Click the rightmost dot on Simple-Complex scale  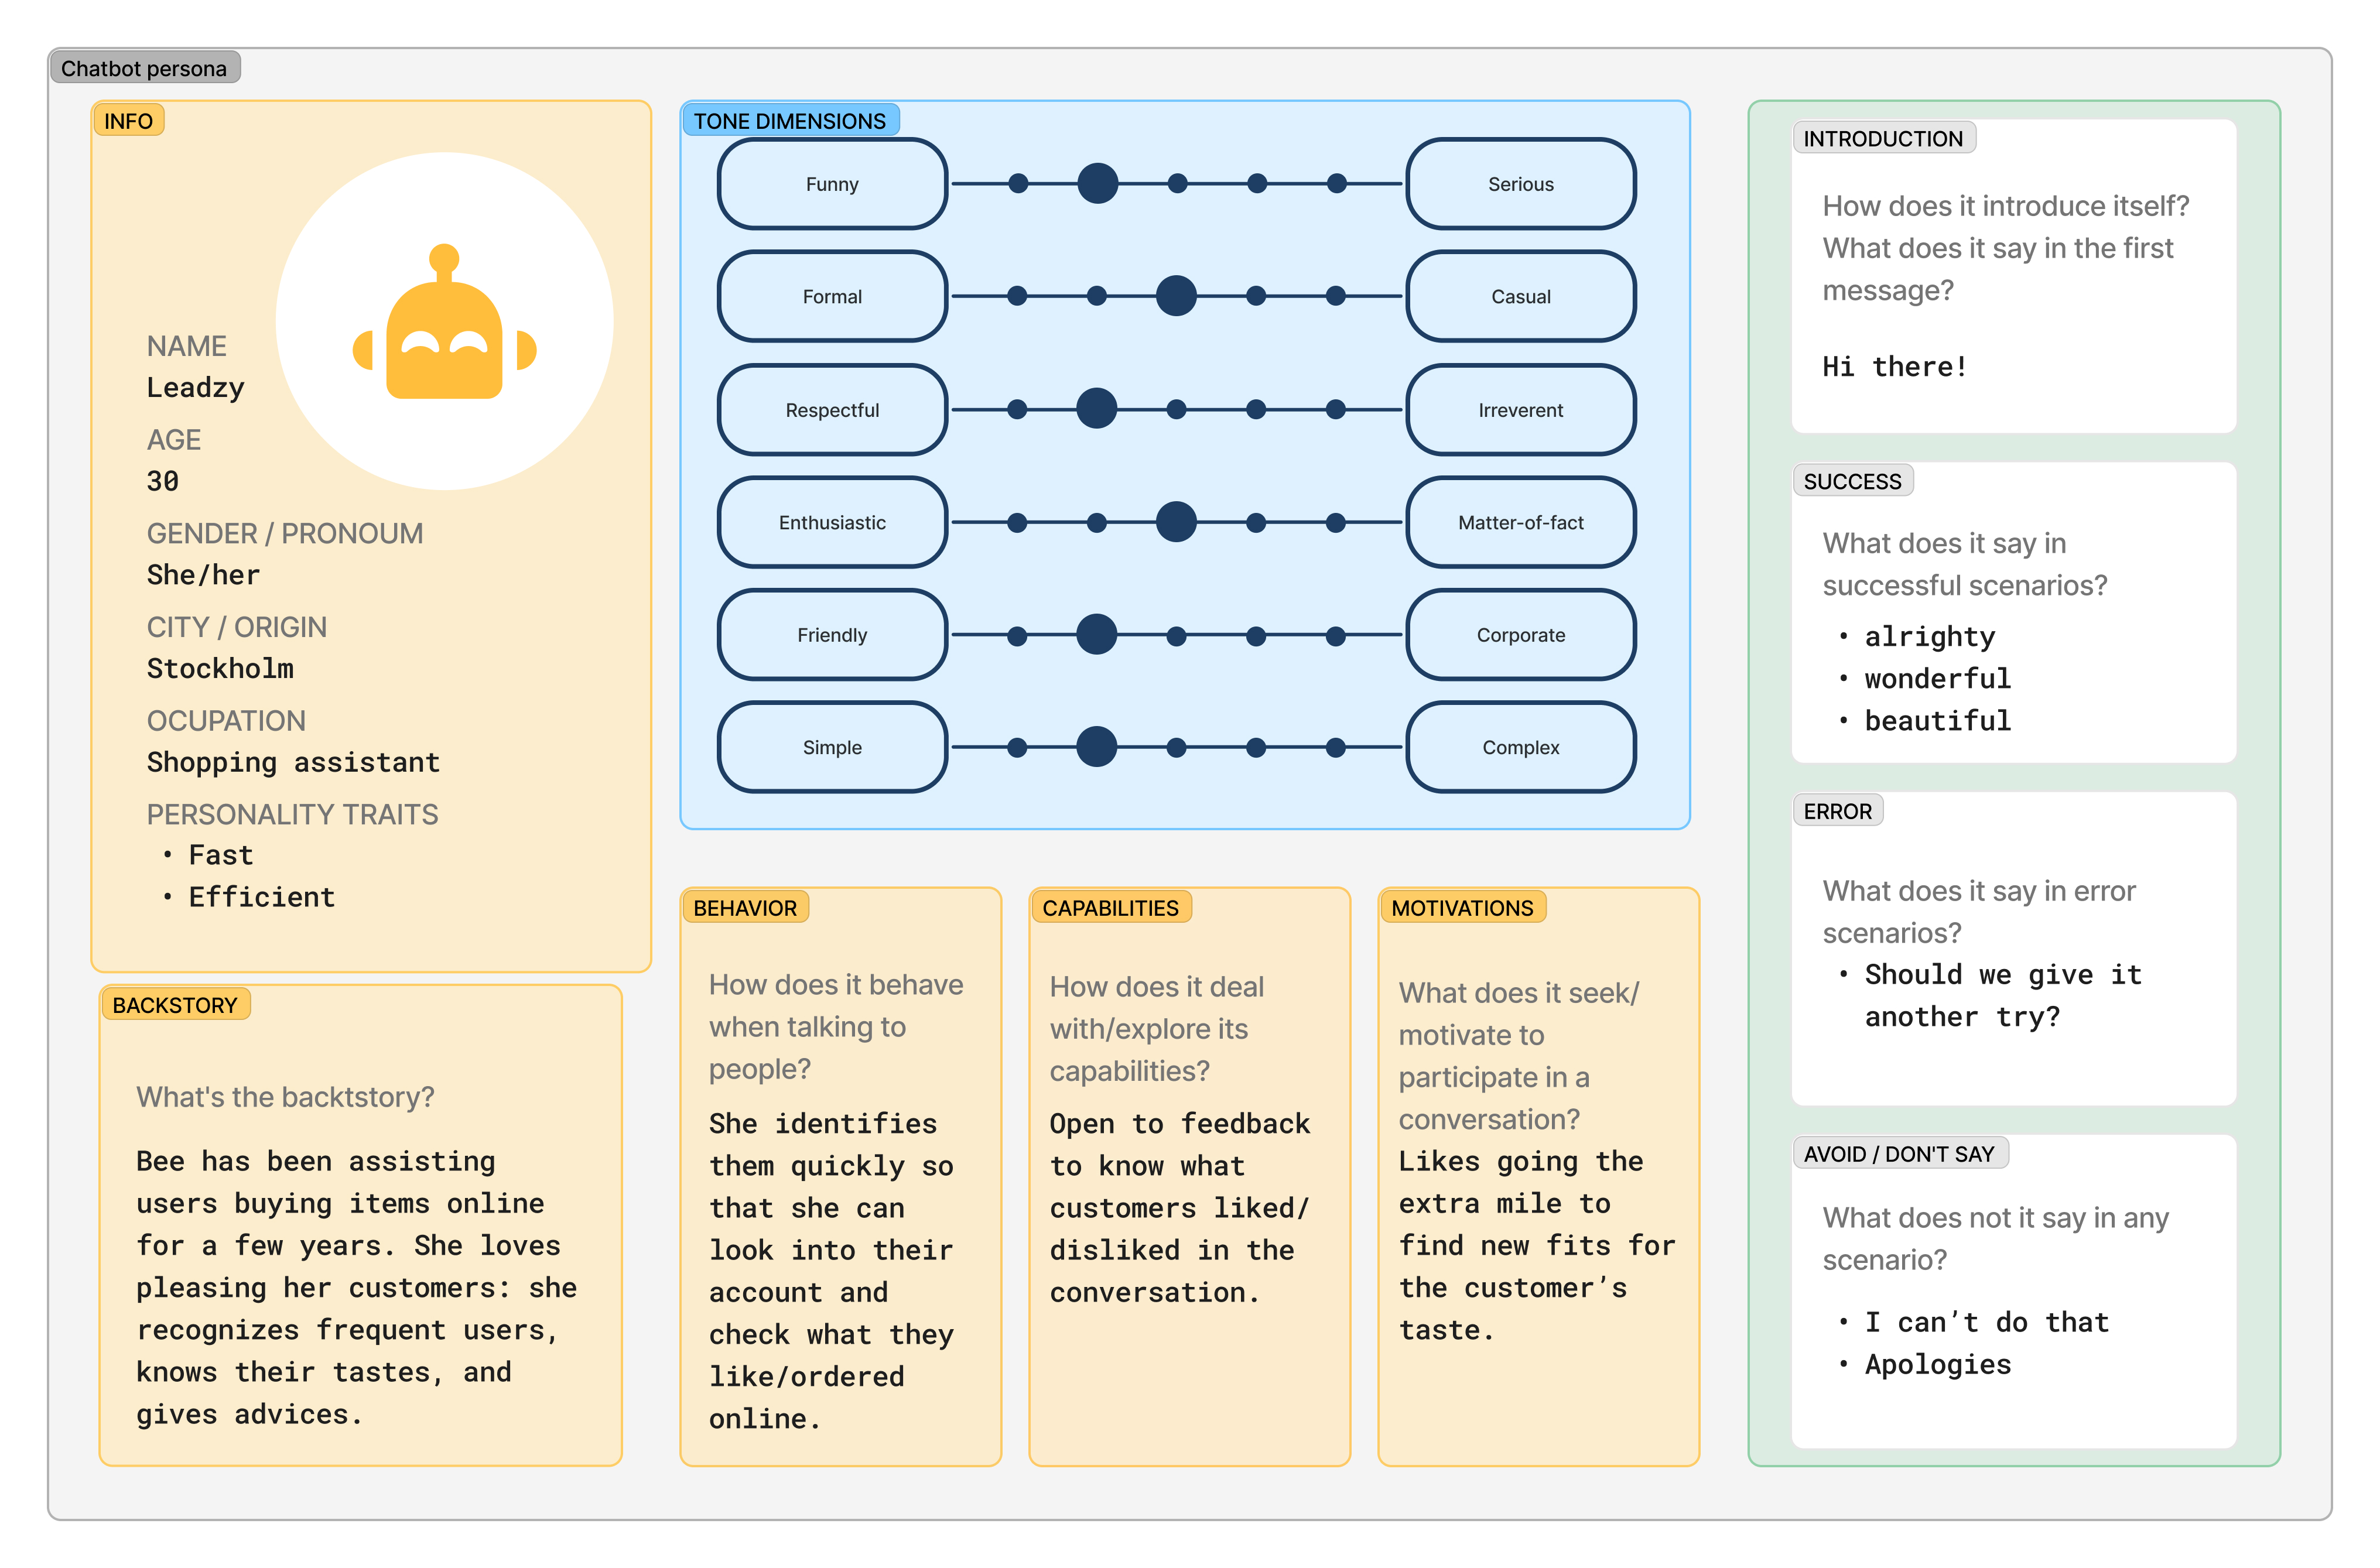1335,747
